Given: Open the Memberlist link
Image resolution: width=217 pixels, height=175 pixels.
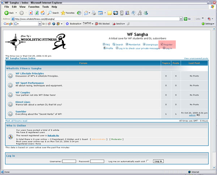Looking at the screenshot, I should tap(134, 44).
